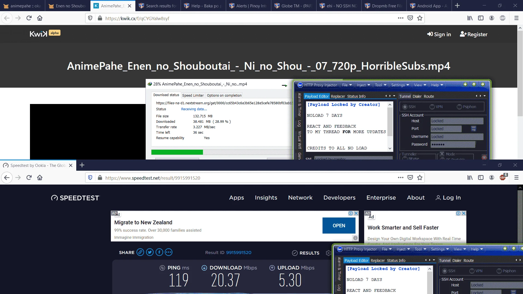Open Speedtest settings gear icon

tap(329, 253)
